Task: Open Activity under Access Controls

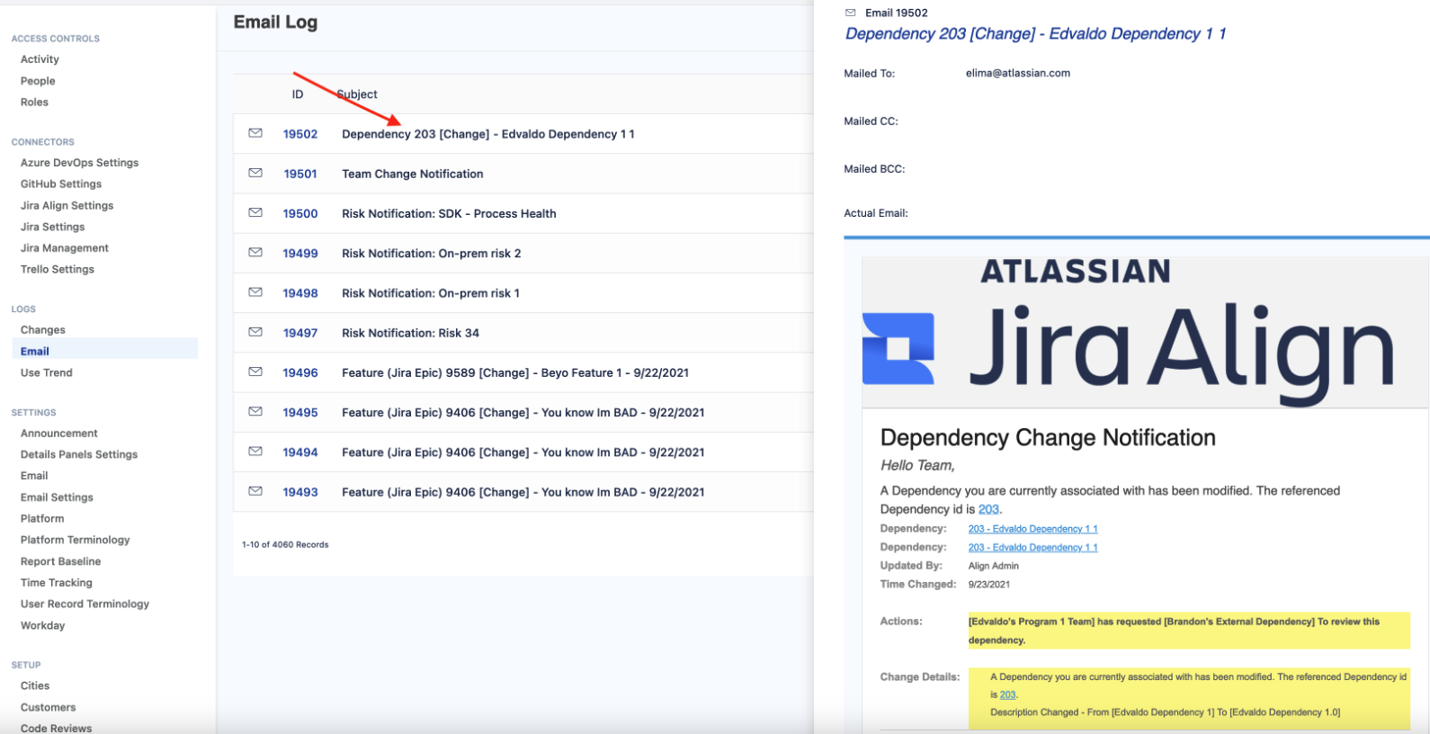Action: tap(40, 59)
